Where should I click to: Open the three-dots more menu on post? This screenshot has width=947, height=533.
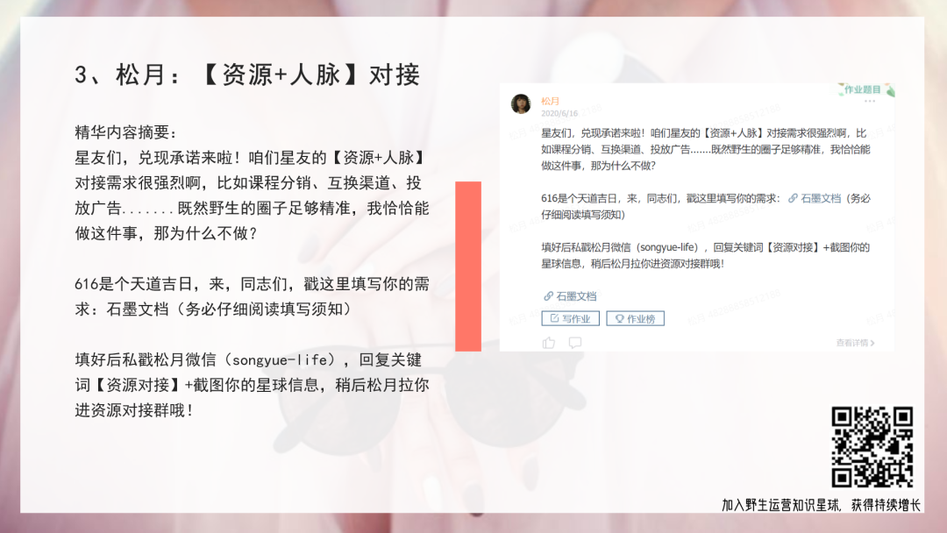[x=870, y=102]
